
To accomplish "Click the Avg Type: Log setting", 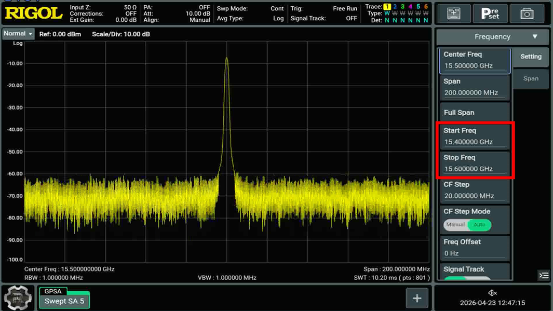I will pyautogui.click(x=250, y=18).
